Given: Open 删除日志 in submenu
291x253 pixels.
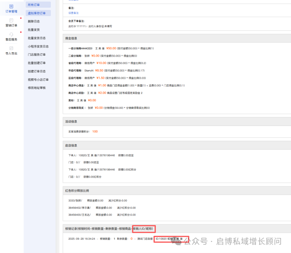Looking at the screenshot, I should pyautogui.click(x=34, y=21).
